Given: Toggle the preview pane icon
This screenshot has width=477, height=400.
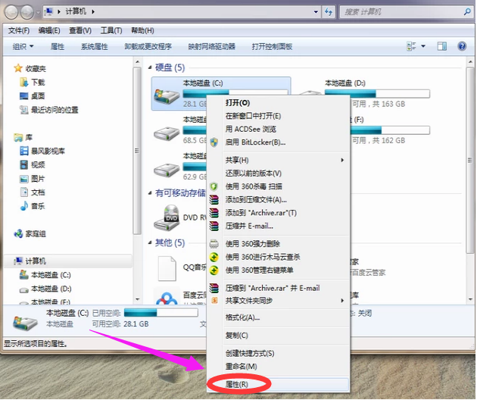Looking at the screenshot, I should coord(441,46).
